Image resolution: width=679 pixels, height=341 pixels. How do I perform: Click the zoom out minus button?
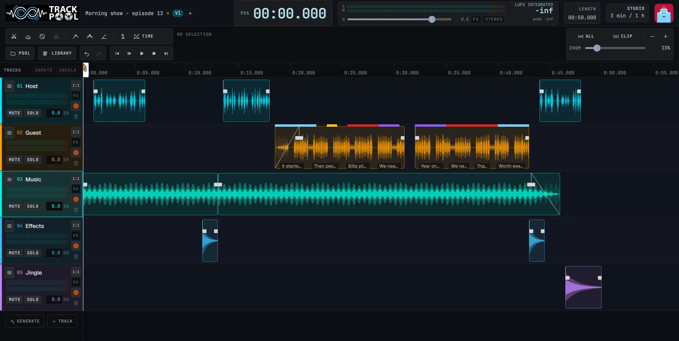point(652,36)
